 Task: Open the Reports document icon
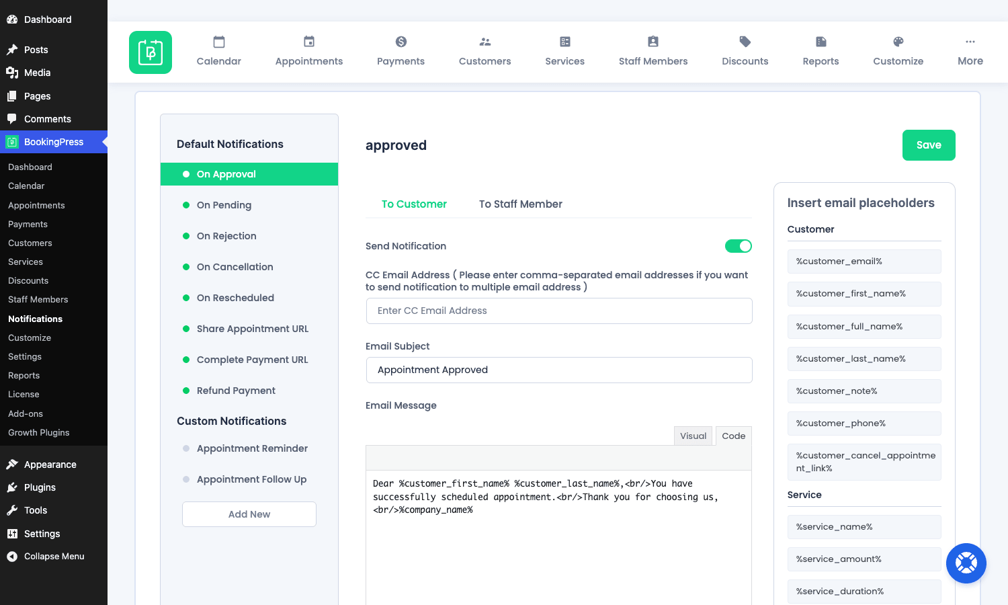coord(821,42)
